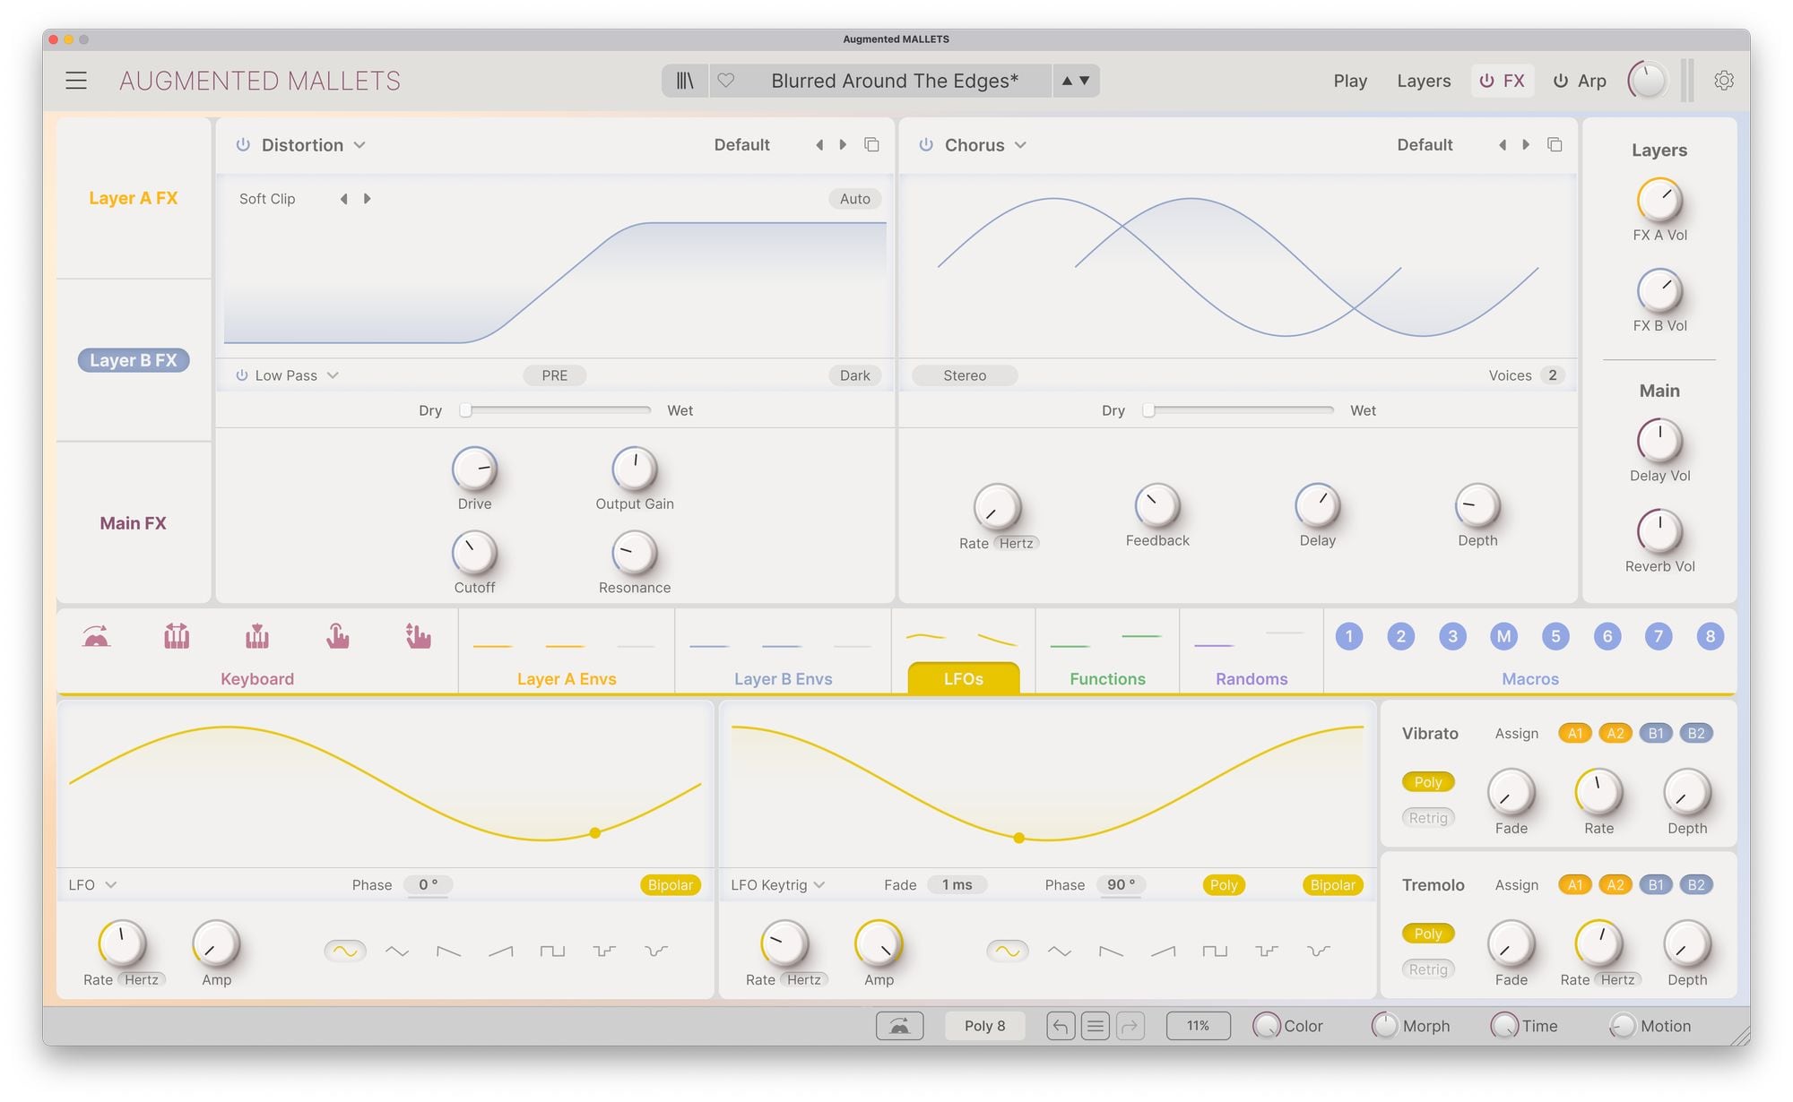Step to the previous preset with up arrow
Viewport: 1793px width, 1102px height.
coord(1067,81)
